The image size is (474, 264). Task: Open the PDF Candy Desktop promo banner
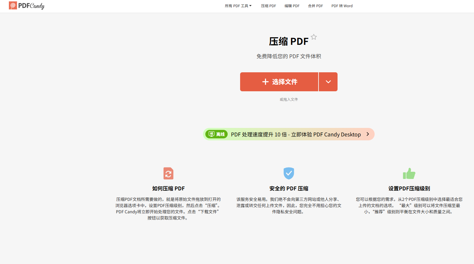coord(289,134)
